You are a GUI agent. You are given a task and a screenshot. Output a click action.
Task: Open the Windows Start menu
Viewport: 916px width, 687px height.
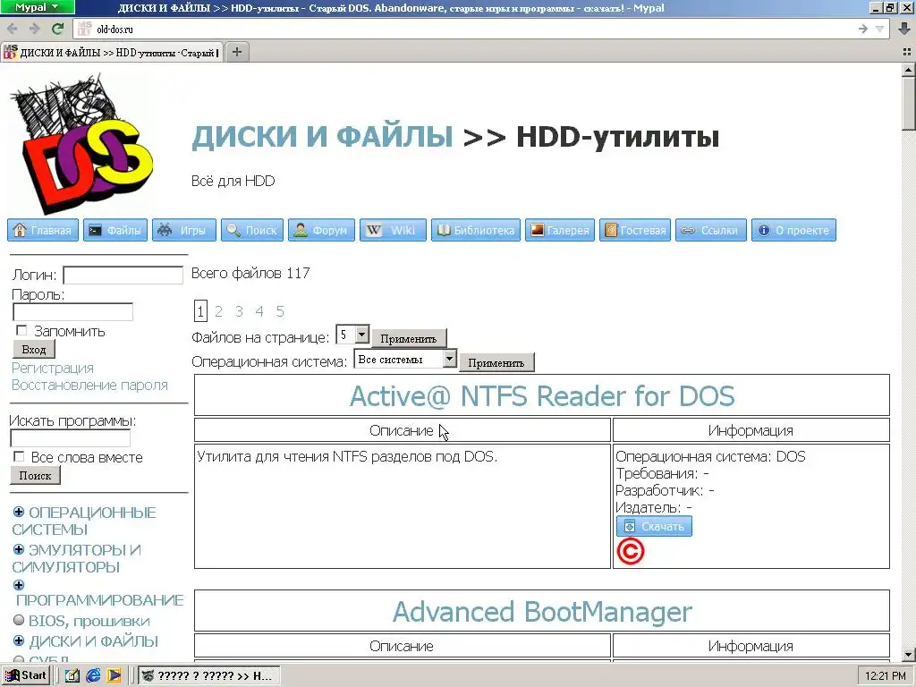[x=26, y=675]
